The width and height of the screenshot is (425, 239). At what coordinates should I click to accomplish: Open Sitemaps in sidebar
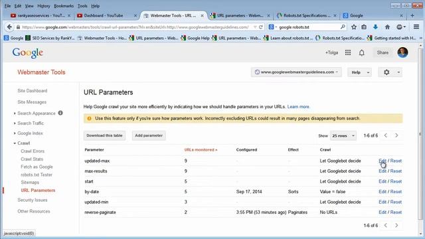pos(30,183)
